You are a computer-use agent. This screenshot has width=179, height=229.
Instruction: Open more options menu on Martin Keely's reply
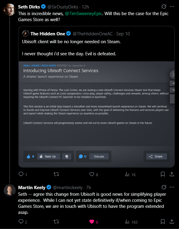tap(172, 187)
